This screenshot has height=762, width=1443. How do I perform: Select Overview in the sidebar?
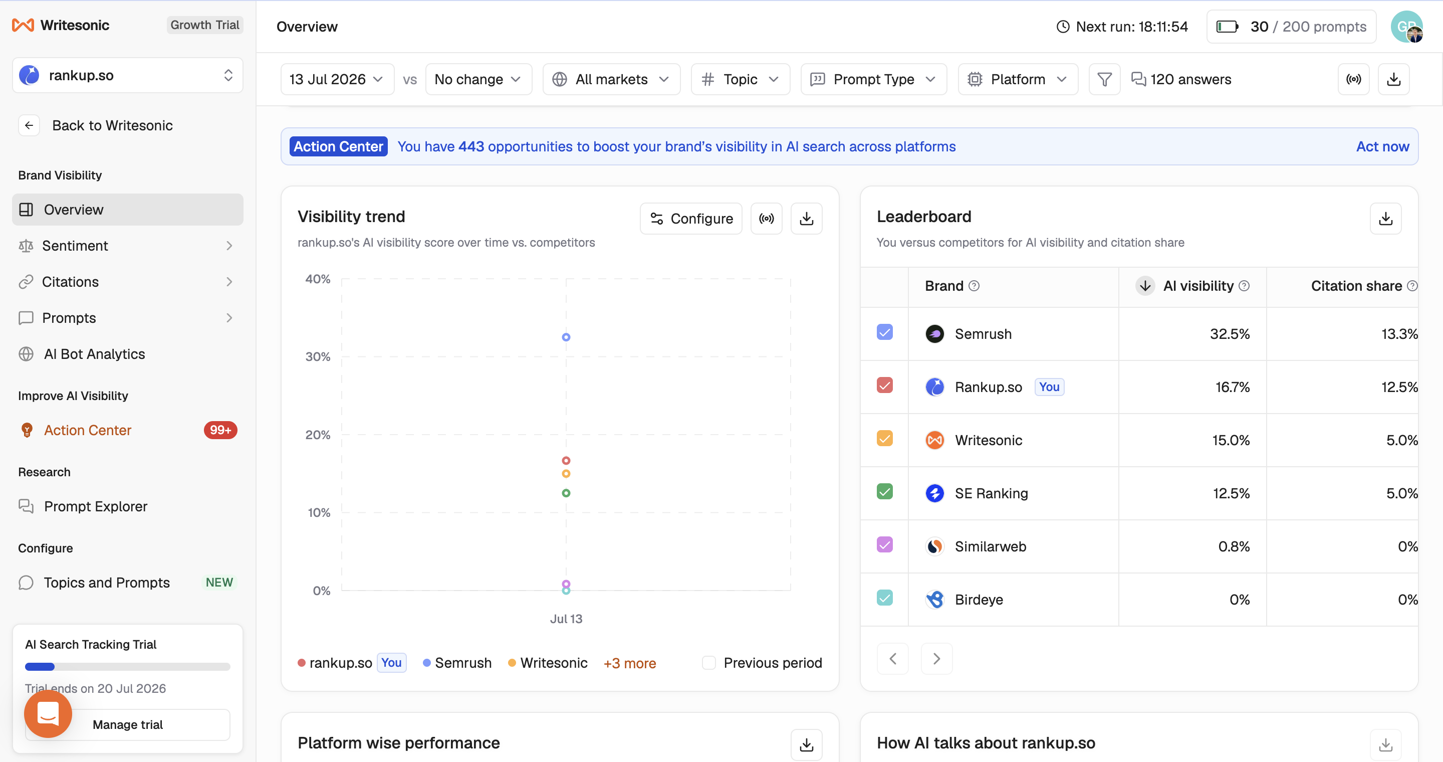128,210
